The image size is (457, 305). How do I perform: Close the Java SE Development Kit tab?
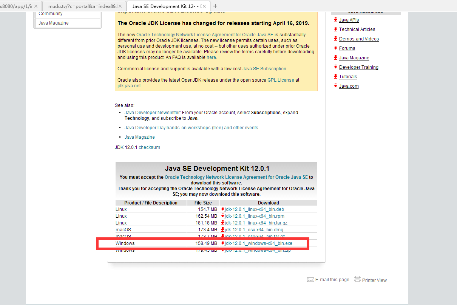204,6
